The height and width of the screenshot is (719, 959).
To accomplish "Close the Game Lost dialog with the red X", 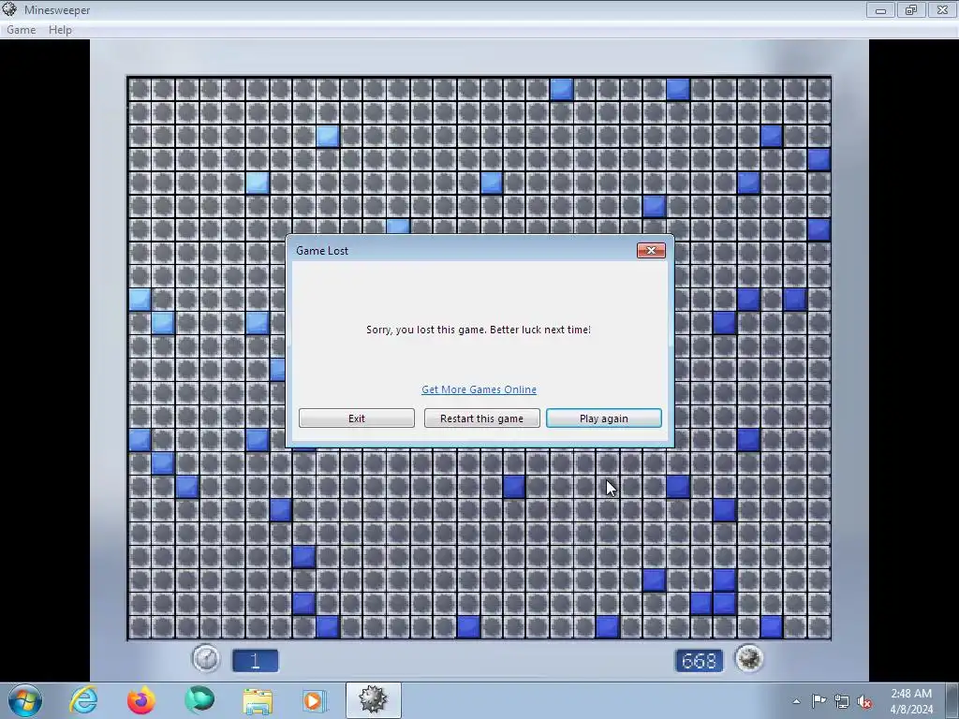I will coord(651,250).
